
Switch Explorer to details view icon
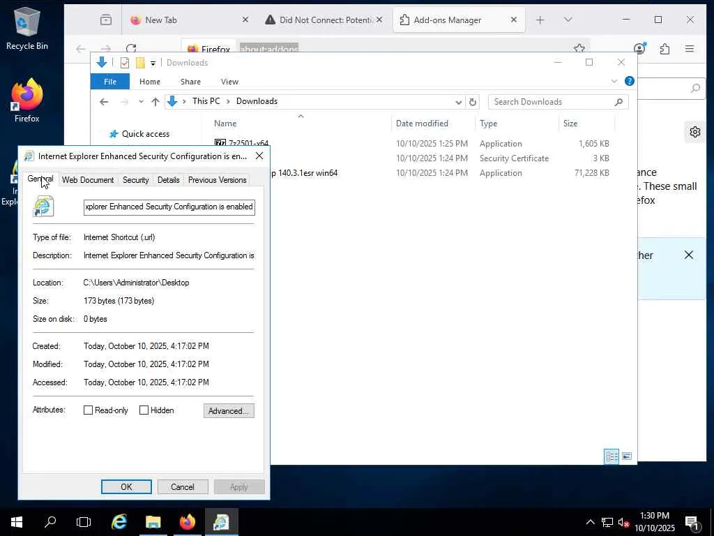pos(611,456)
